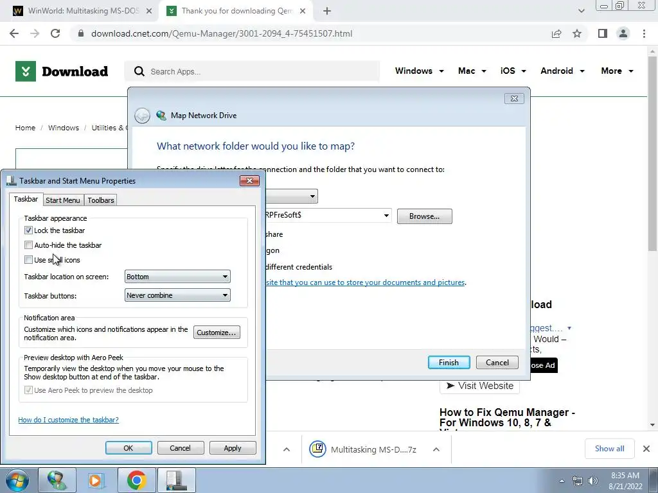Open Chrome from the taskbar
Image resolution: width=658 pixels, height=493 pixels.
pos(136,480)
